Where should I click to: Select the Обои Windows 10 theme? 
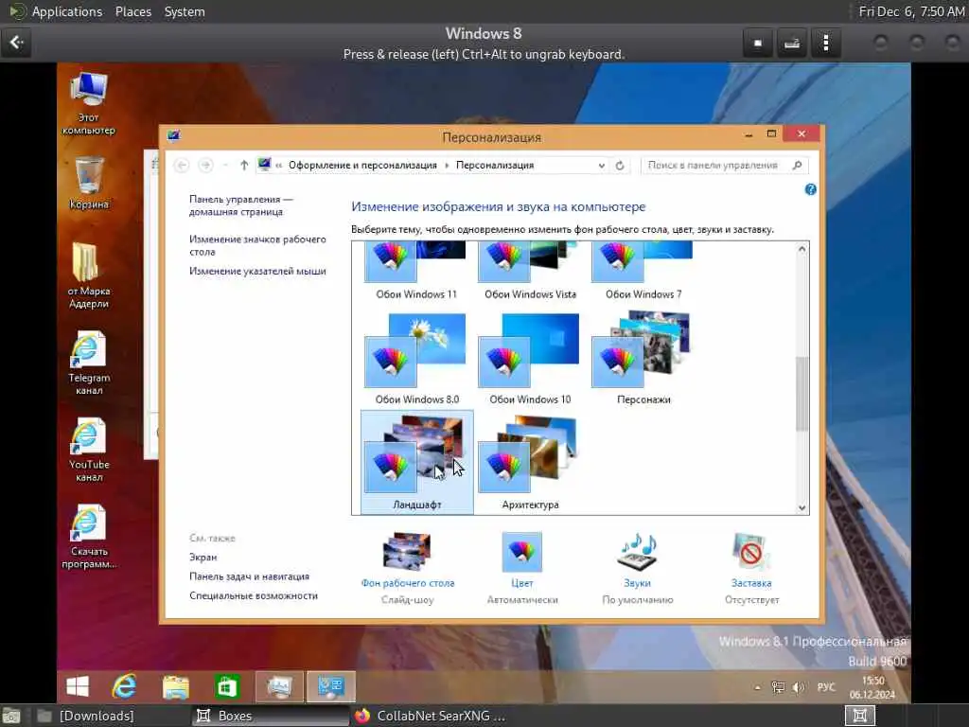click(x=530, y=359)
